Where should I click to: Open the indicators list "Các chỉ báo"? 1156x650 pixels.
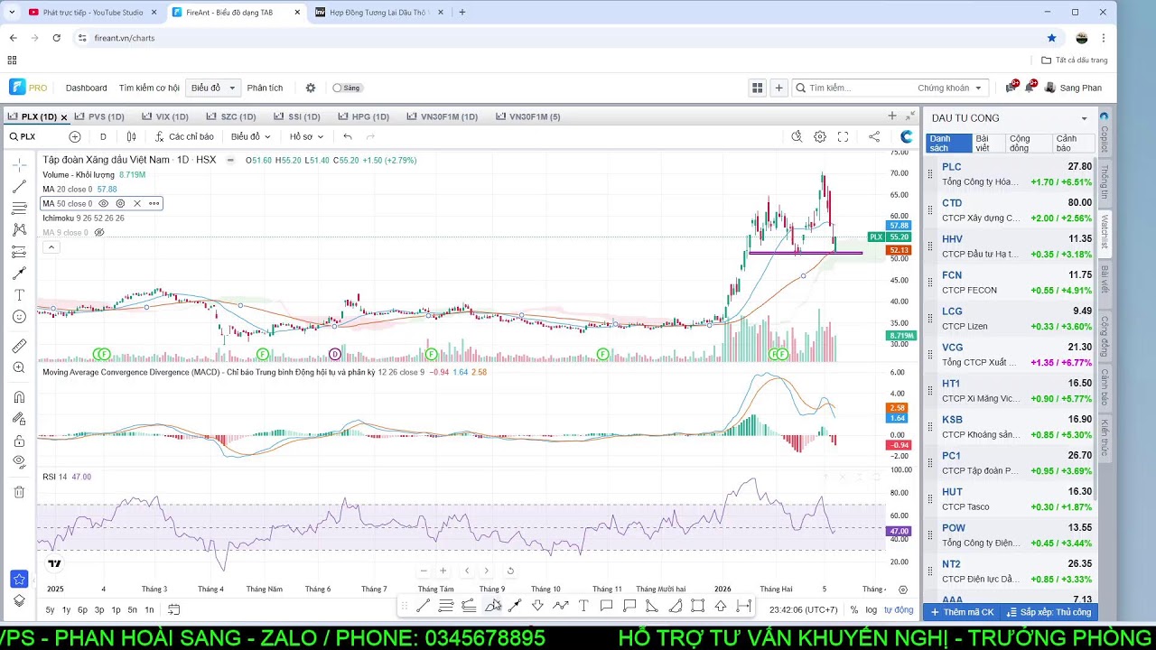point(184,136)
